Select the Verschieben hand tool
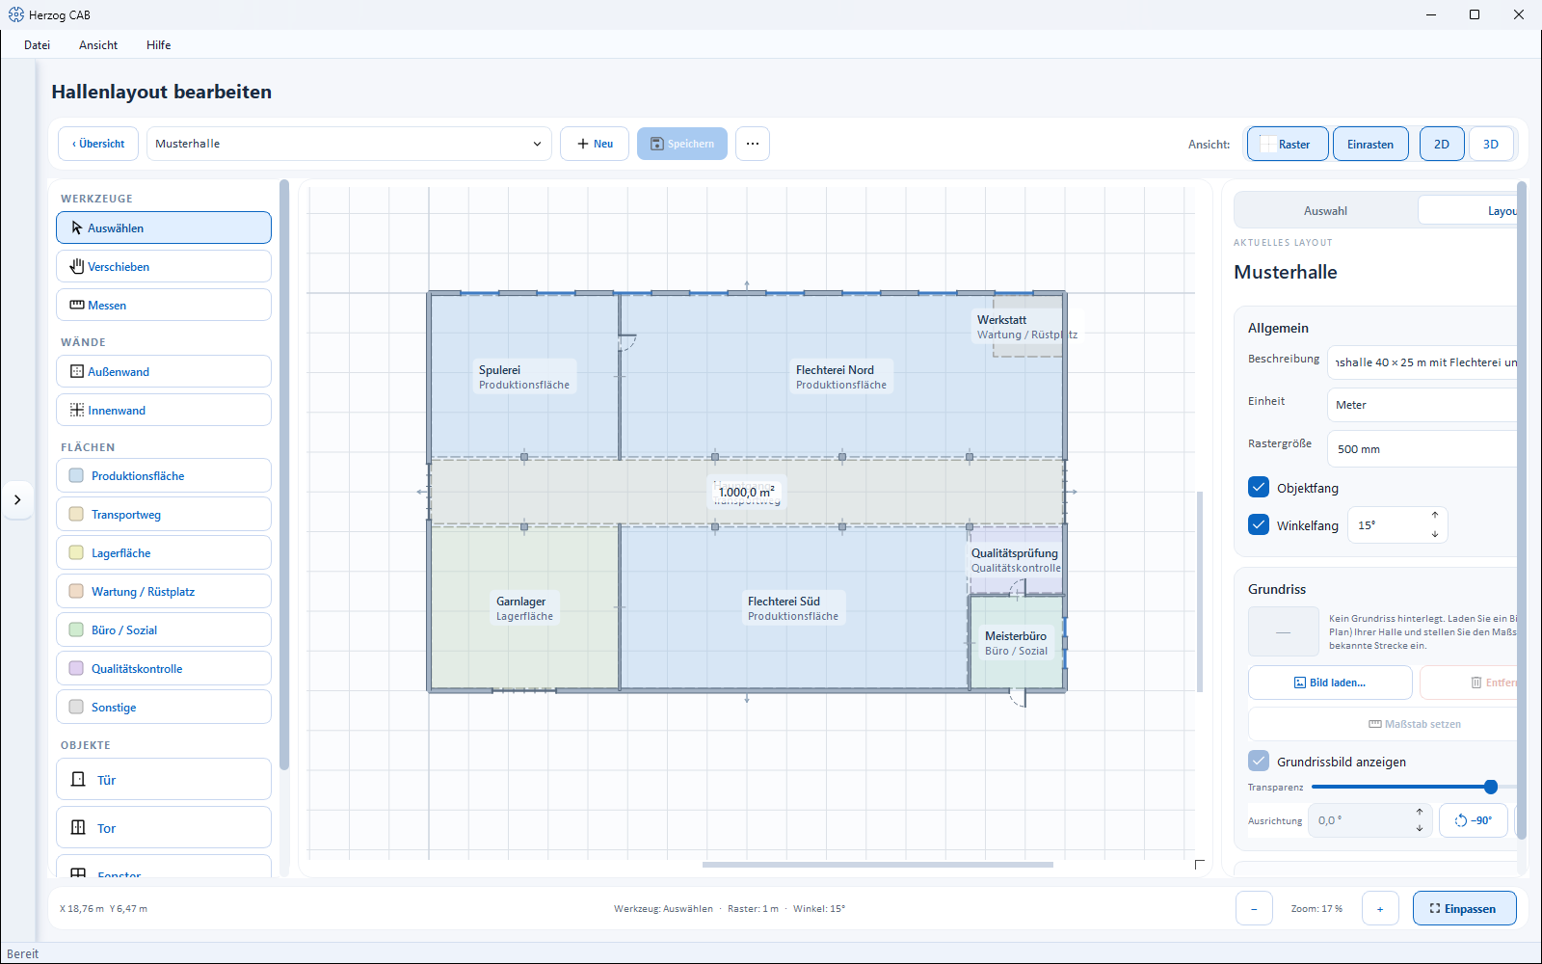 pos(164,267)
